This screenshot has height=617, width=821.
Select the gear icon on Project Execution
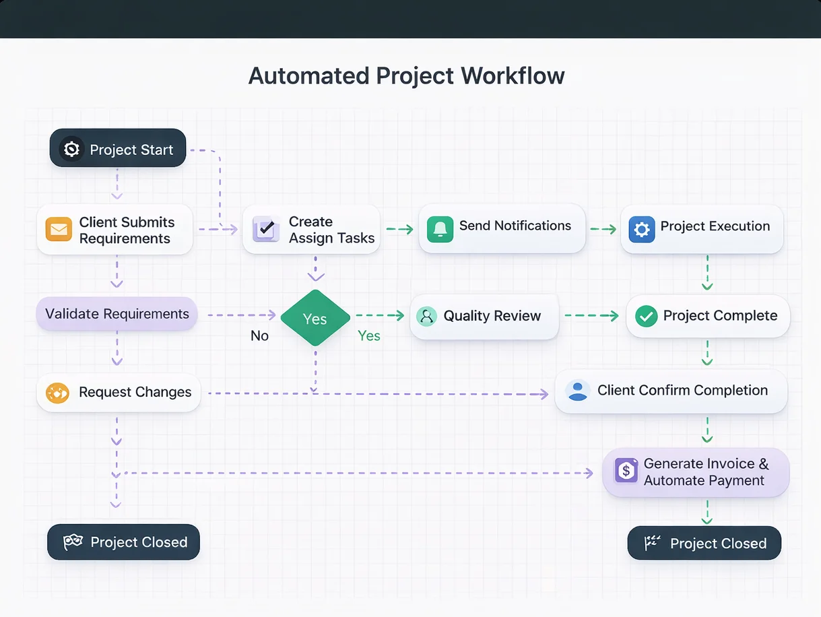click(x=641, y=229)
